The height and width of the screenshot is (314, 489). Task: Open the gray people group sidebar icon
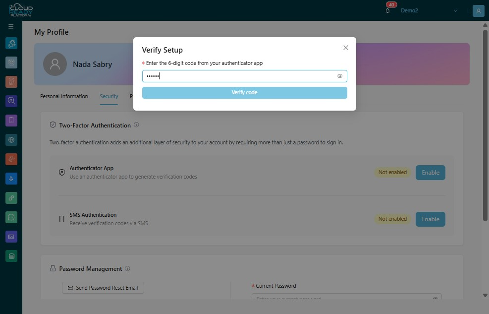pos(11,63)
